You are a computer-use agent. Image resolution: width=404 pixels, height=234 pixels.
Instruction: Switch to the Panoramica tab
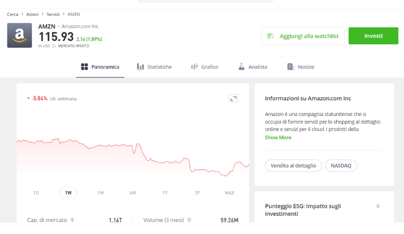pyautogui.click(x=100, y=67)
